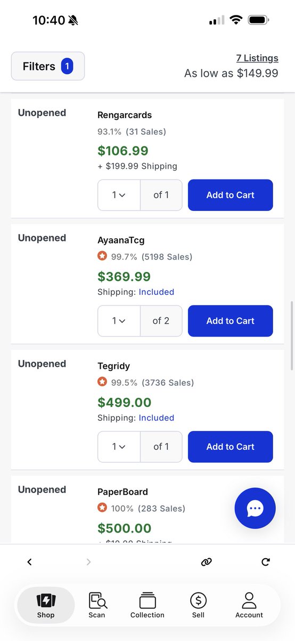The image size is (295, 641).
Task: Add Tegridy $499.00 listing to cart
Action: click(x=231, y=447)
